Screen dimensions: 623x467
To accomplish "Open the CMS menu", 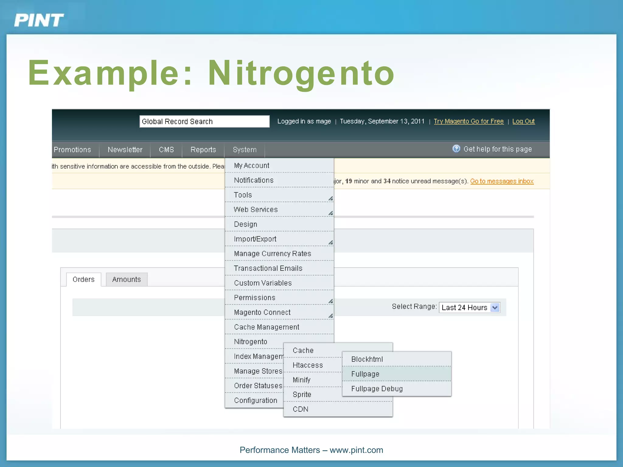I will (x=166, y=150).
